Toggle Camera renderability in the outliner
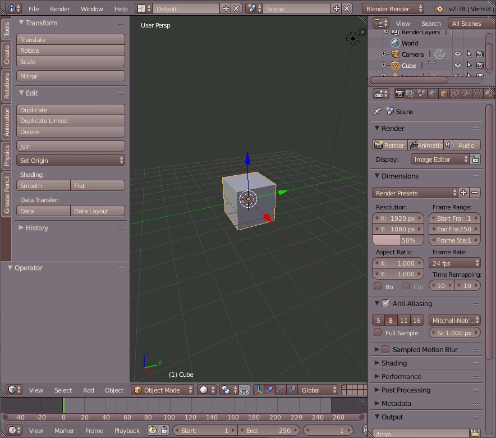496x438 pixels. [480, 54]
